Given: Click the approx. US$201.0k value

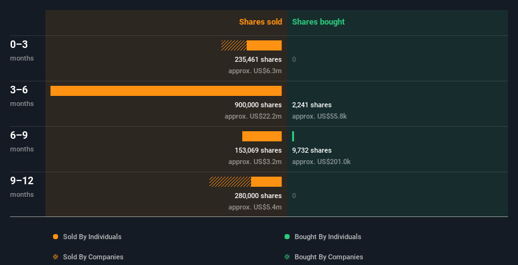Looking at the screenshot, I should point(321,162).
